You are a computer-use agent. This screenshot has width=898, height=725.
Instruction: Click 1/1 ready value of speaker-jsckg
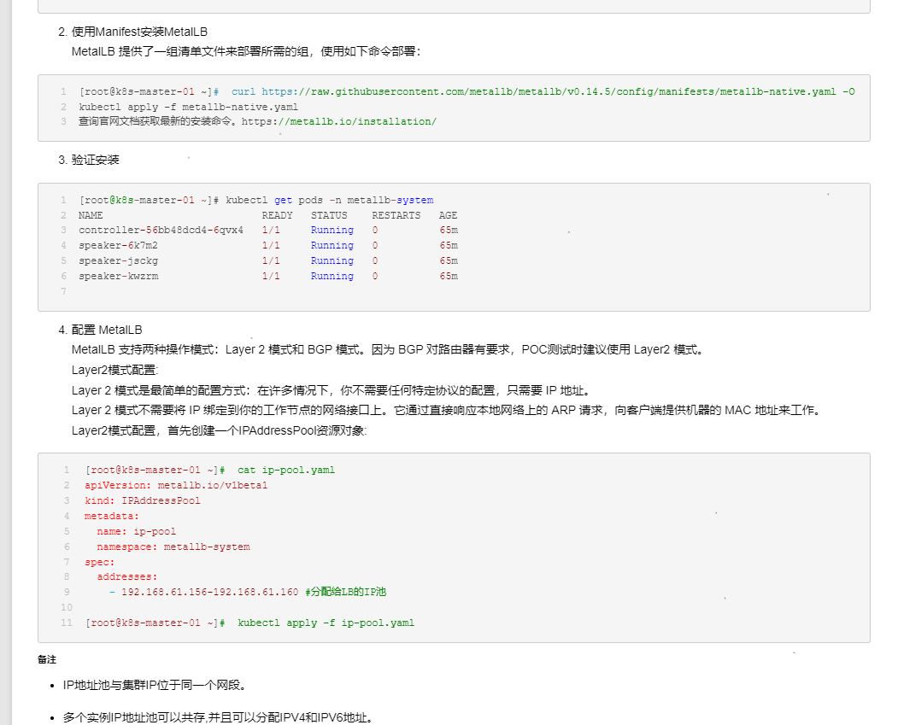(271, 261)
